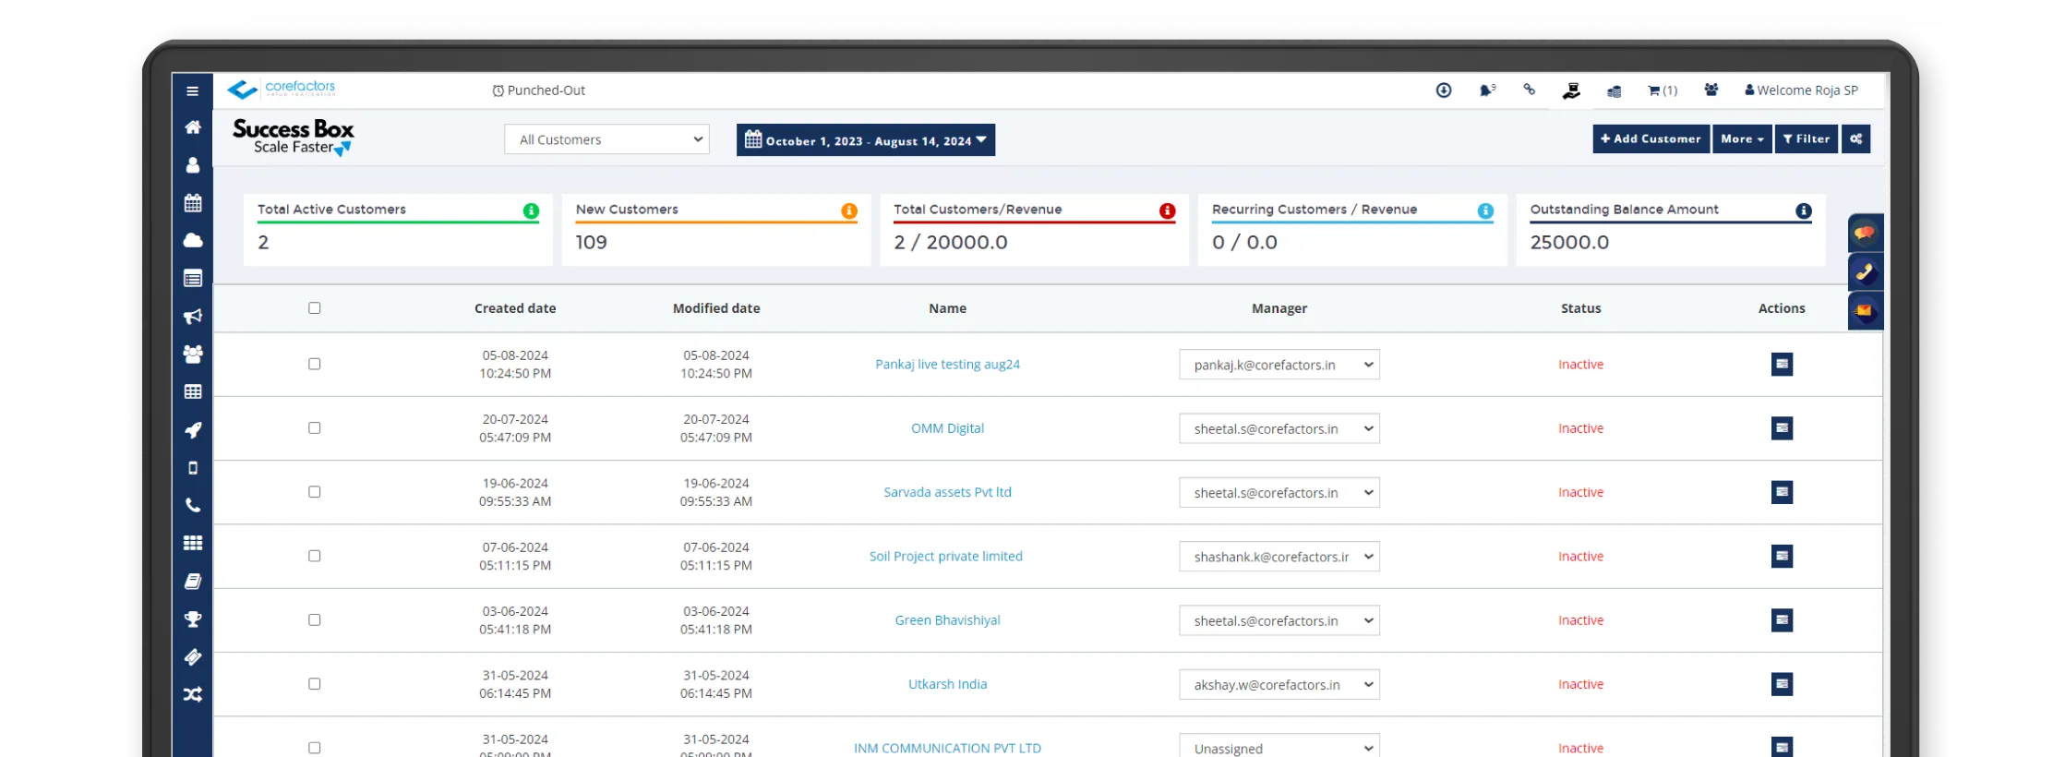Open the date range picker
Screen dimensions: 2065x757
(x=865, y=140)
